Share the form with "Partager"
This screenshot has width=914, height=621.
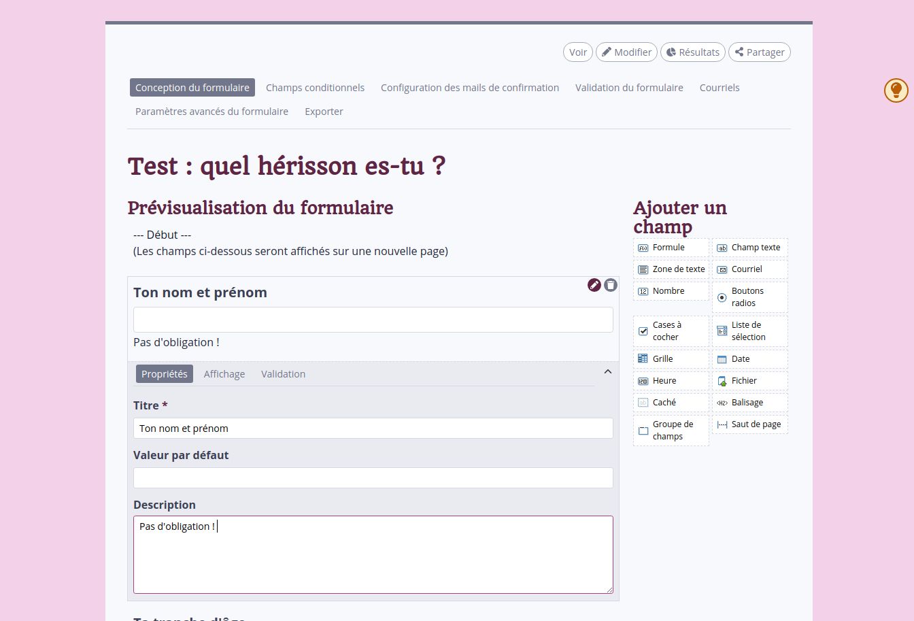759,52
